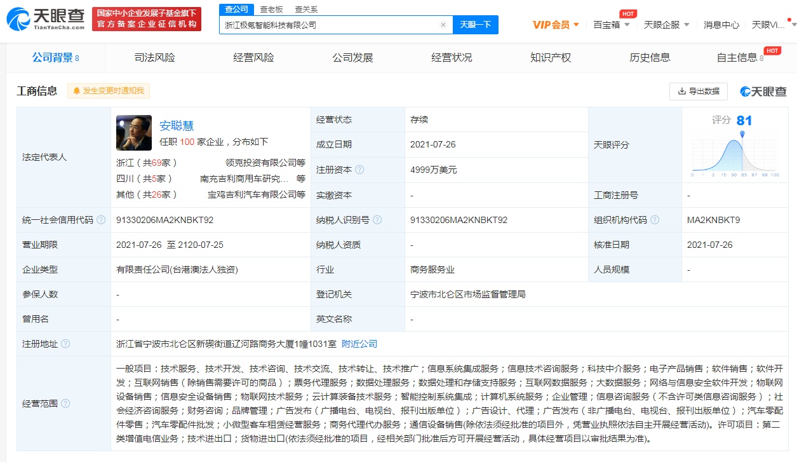Click help icon beside 统一社会信用代码

pos(102,220)
